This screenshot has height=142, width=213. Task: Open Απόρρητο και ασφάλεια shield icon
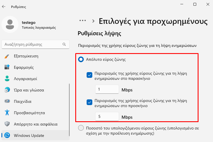coord(7,124)
